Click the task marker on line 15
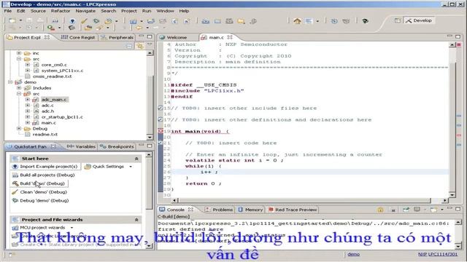The height and width of the screenshot is (262, 467). point(161,108)
